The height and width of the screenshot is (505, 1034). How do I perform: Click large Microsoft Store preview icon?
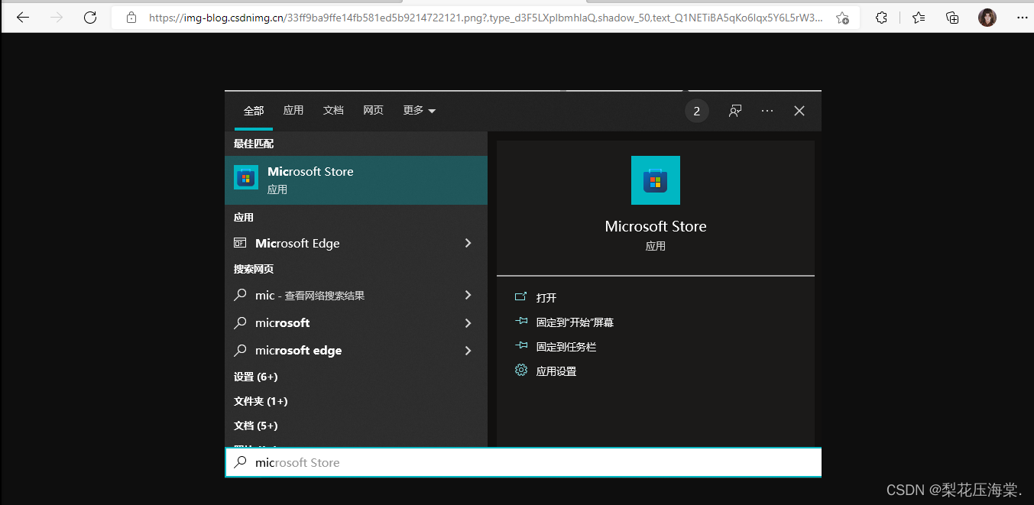(x=656, y=180)
